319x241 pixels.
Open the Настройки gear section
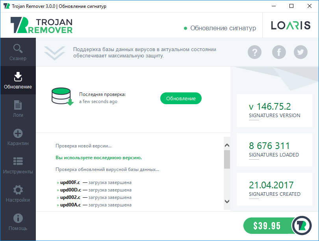pyautogui.click(x=18, y=194)
